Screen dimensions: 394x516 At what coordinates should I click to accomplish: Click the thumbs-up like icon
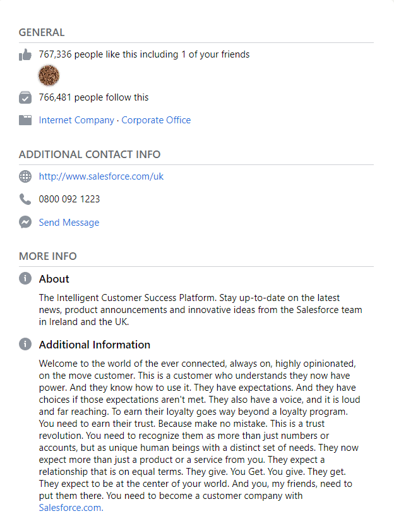pos(25,54)
